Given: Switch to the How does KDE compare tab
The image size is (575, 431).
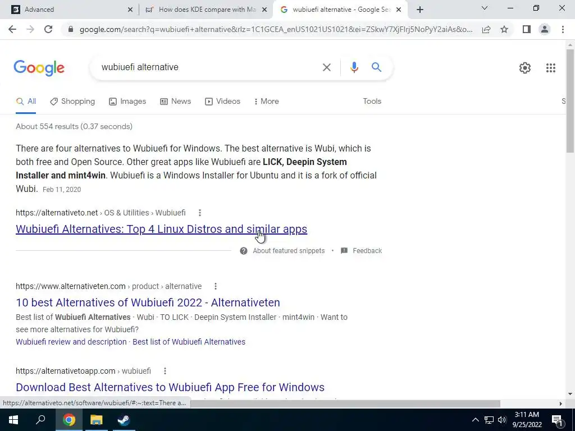Looking at the screenshot, I should 207,10.
